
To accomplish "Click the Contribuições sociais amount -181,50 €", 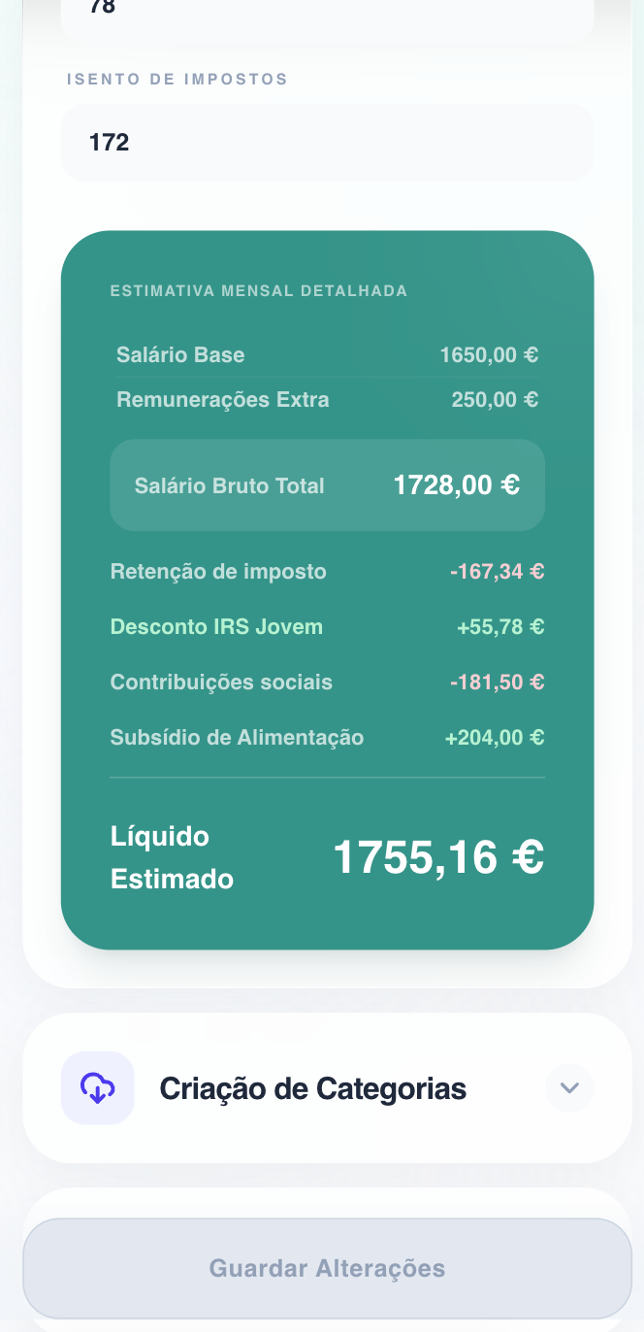I will tap(497, 682).
